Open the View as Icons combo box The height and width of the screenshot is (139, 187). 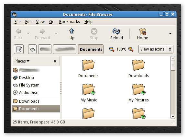(x=156, y=49)
